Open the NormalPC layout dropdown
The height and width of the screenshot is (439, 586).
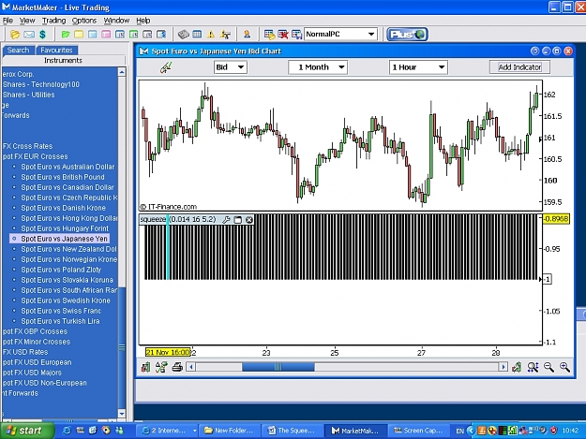click(340, 35)
